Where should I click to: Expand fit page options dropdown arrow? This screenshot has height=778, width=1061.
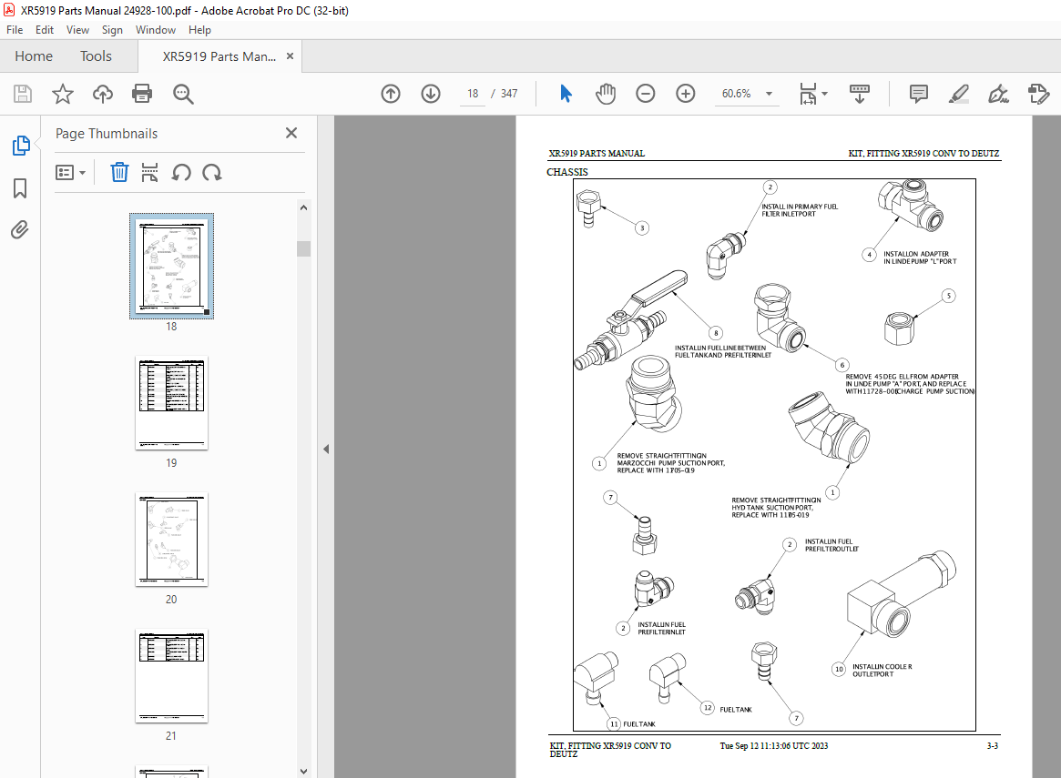pos(824,94)
